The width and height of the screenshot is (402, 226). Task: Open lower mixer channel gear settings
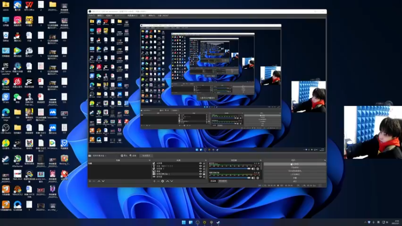click(x=258, y=178)
